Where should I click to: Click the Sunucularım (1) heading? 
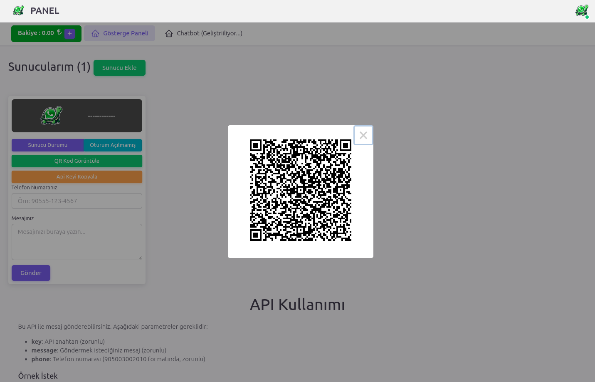tap(49, 67)
